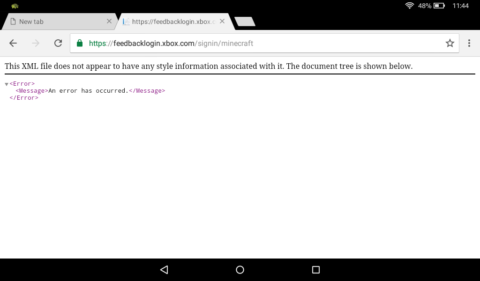Image resolution: width=480 pixels, height=281 pixels.
Task: Tap the notification icon in status bar
Action: tap(15, 6)
